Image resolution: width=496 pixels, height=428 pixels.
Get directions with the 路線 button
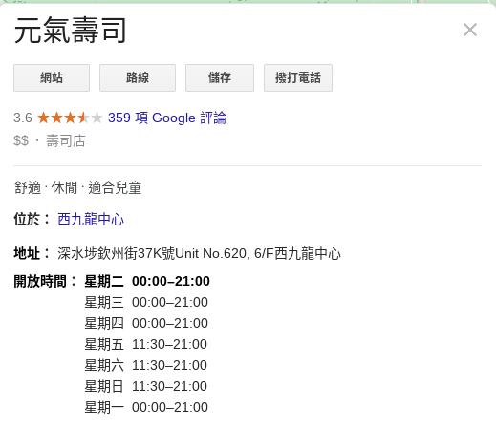click(138, 78)
